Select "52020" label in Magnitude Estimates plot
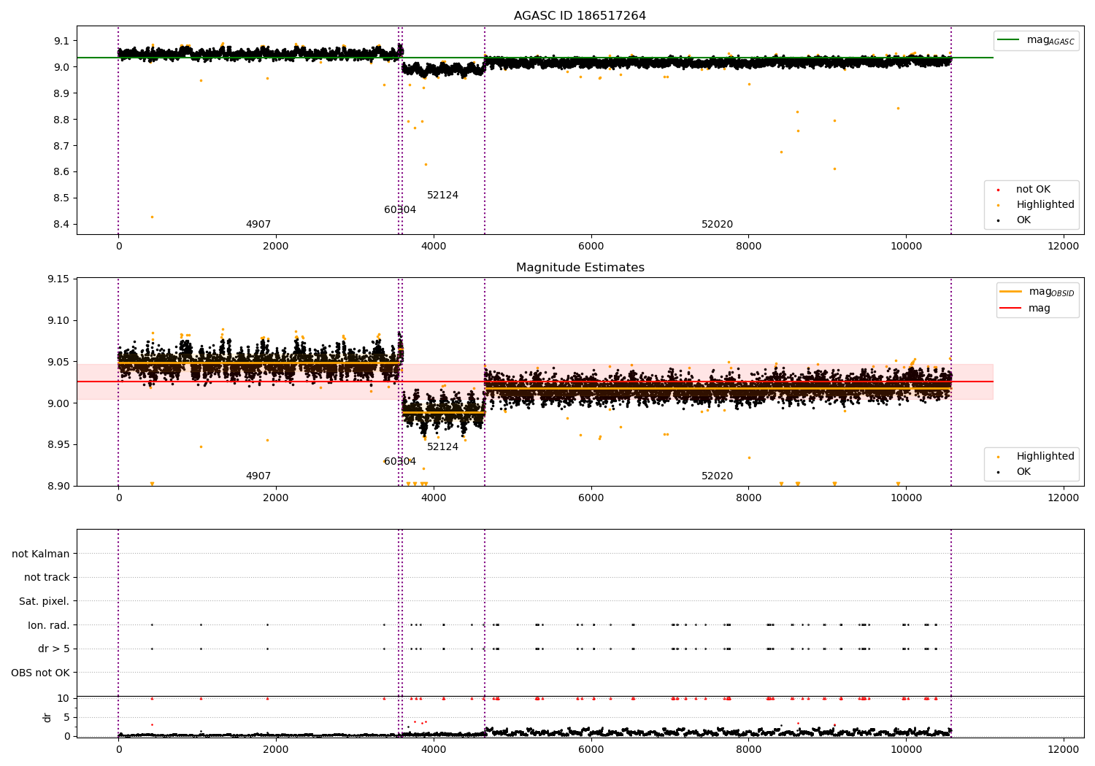Viewport: 1095px width, 766px height. pos(717,476)
